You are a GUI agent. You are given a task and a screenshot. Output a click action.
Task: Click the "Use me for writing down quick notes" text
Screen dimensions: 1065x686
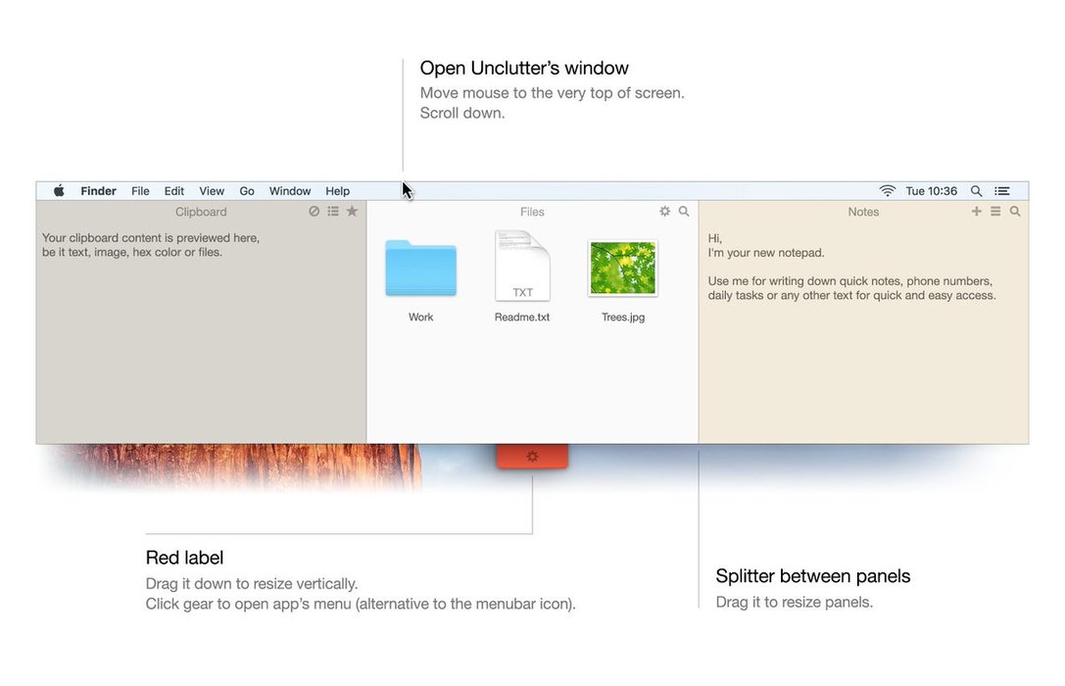pos(805,281)
